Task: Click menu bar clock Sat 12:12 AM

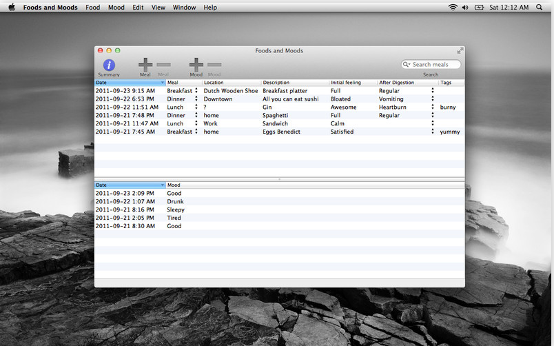Action: (x=509, y=7)
